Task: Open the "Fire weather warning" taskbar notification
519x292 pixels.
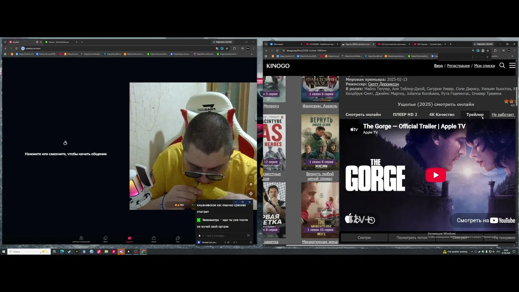Action: click(455, 252)
